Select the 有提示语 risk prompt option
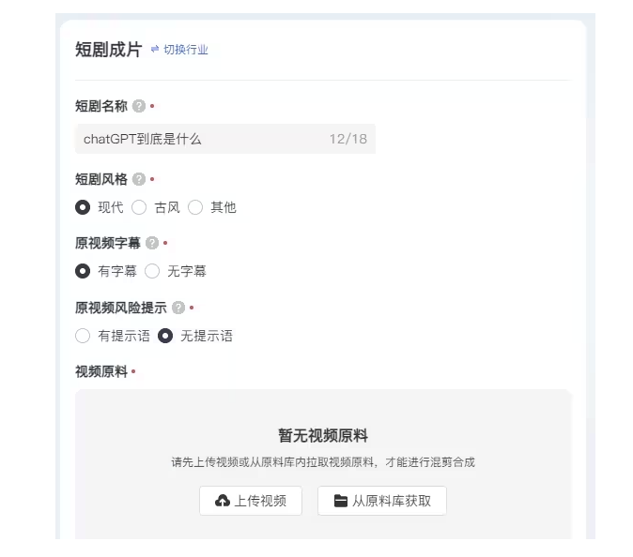Screen dimensions: 633x557 click(x=83, y=336)
